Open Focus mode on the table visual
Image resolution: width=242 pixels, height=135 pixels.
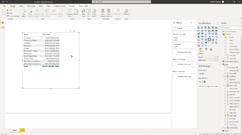tap(74, 31)
